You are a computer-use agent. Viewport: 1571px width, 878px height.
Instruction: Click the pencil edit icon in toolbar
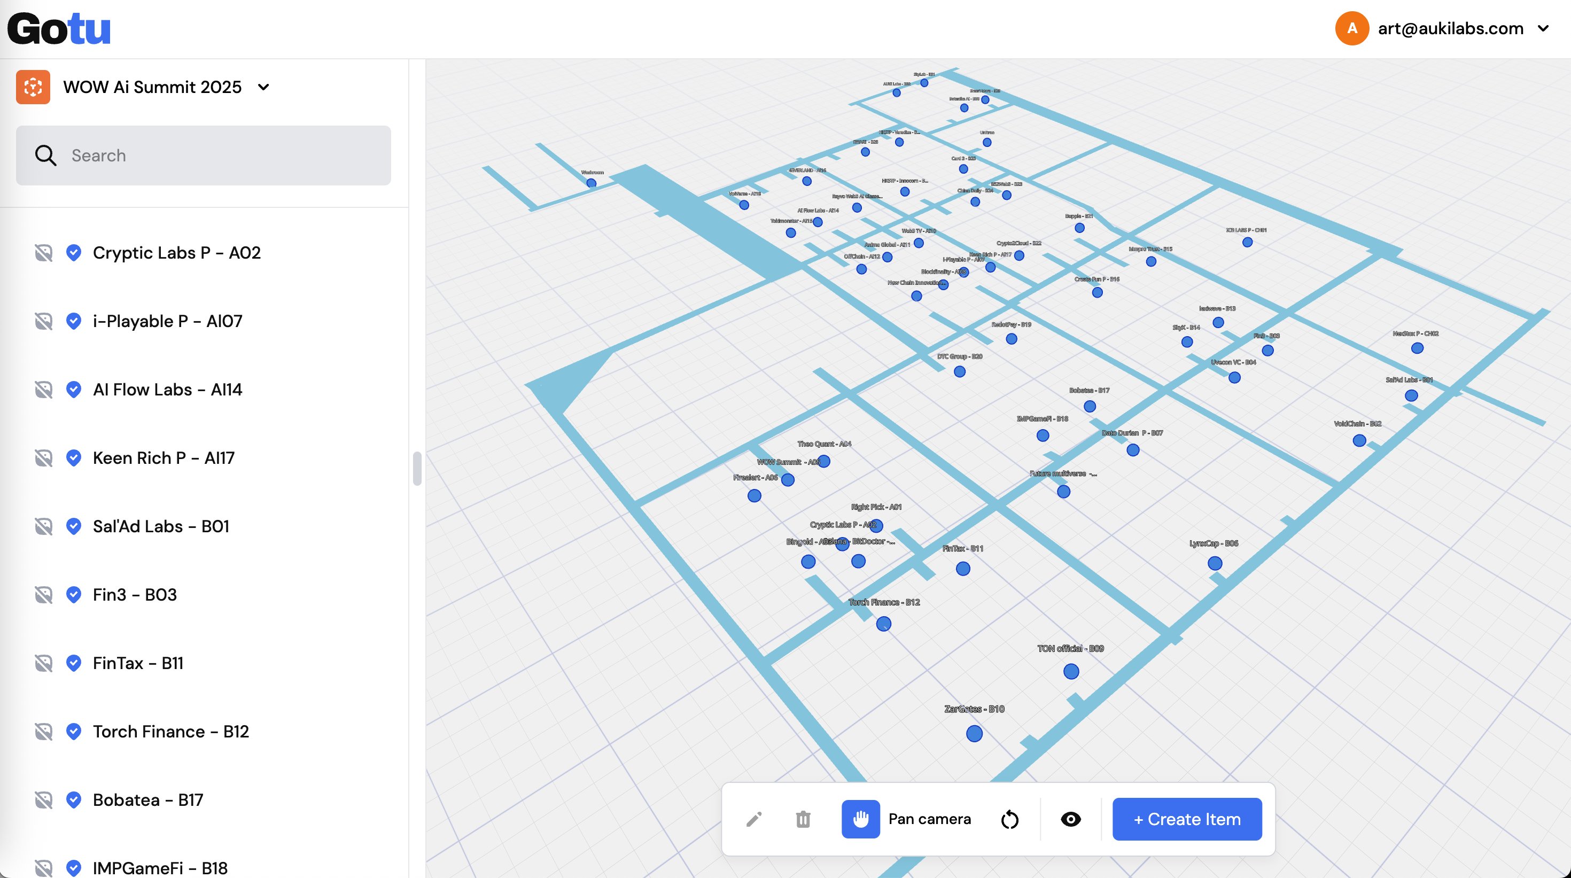pos(754,819)
